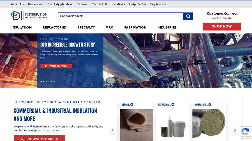Click the reCAPTCHA badge icon
Screen dimensions: 252x141
(245, 132)
